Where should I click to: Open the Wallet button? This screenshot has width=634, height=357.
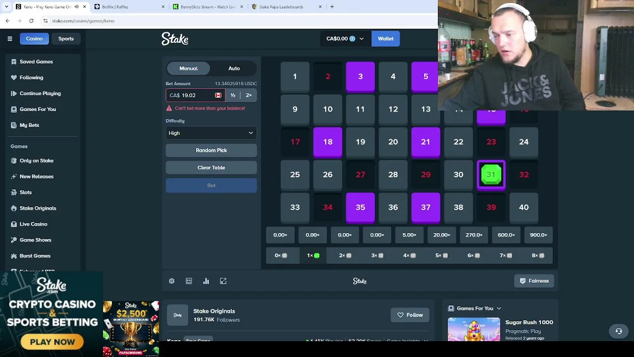click(x=385, y=39)
